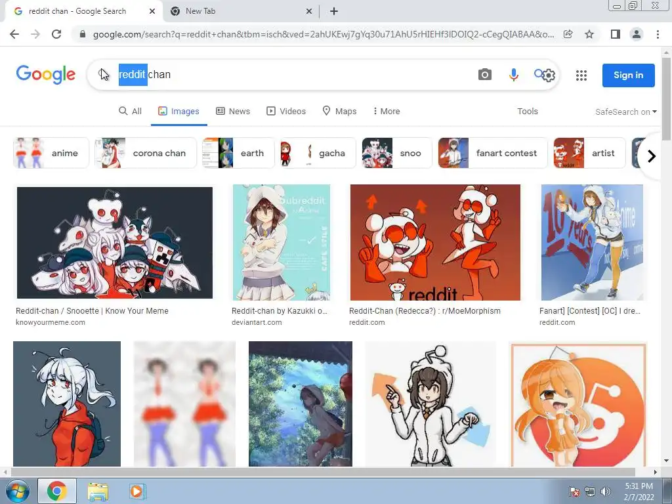Open a new tab with plus button
This screenshot has height=504, width=672.
click(334, 11)
